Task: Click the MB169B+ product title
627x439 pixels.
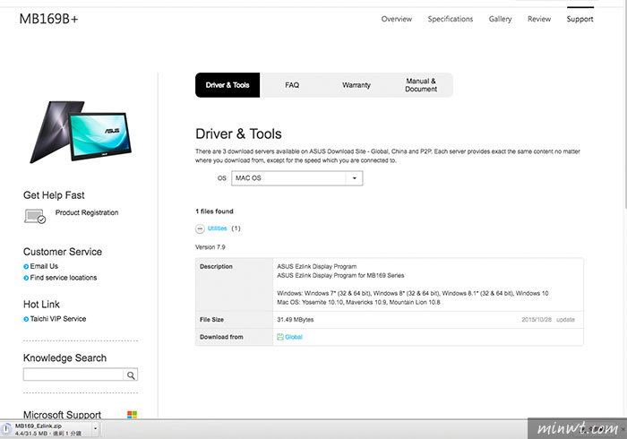Action: (48, 19)
